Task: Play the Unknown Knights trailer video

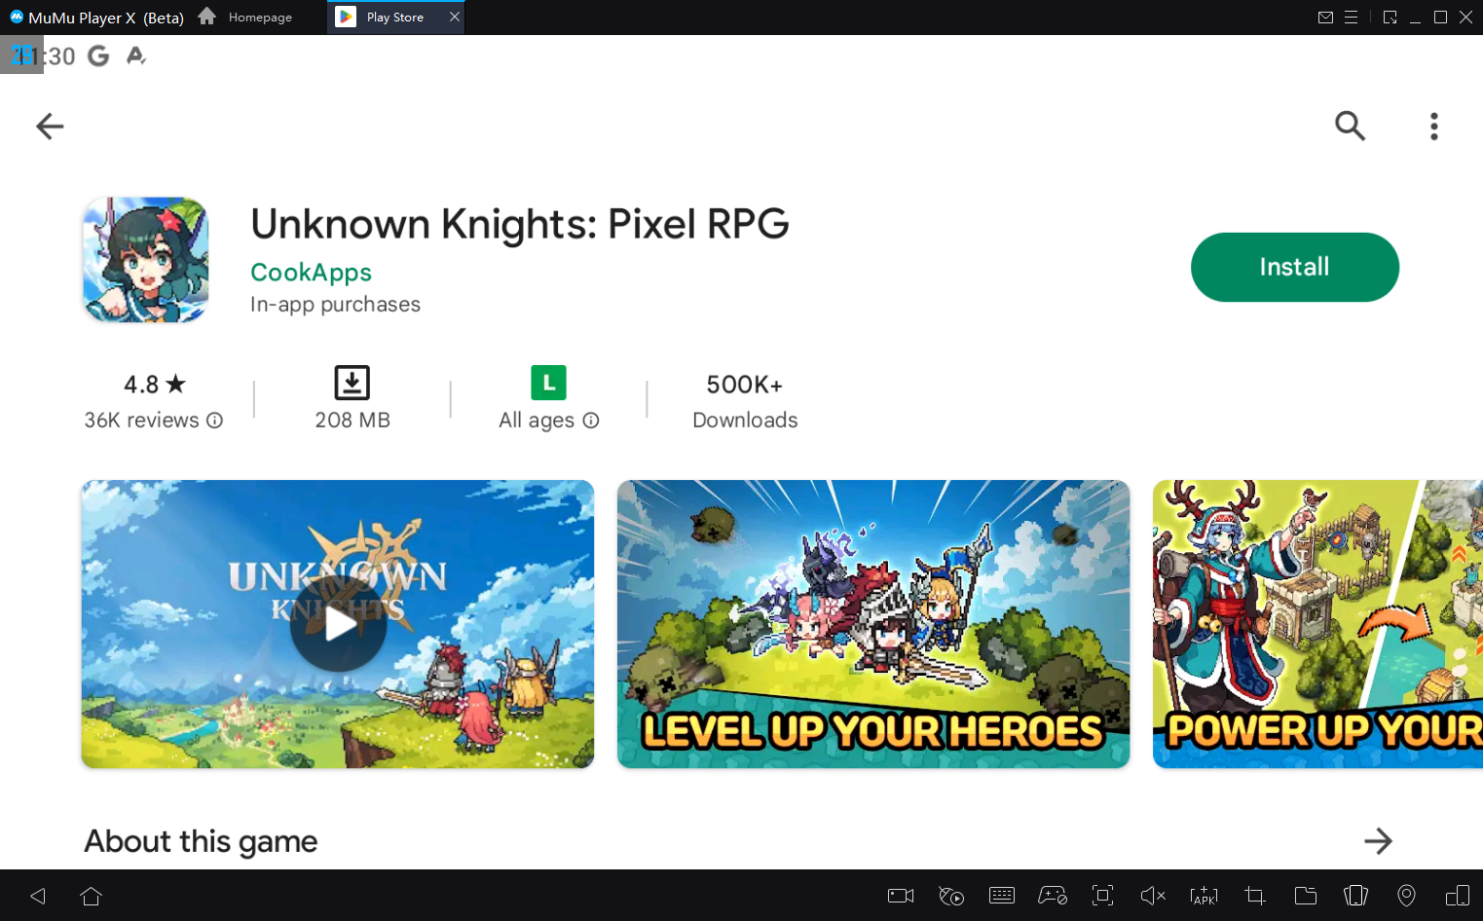Action: click(338, 623)
